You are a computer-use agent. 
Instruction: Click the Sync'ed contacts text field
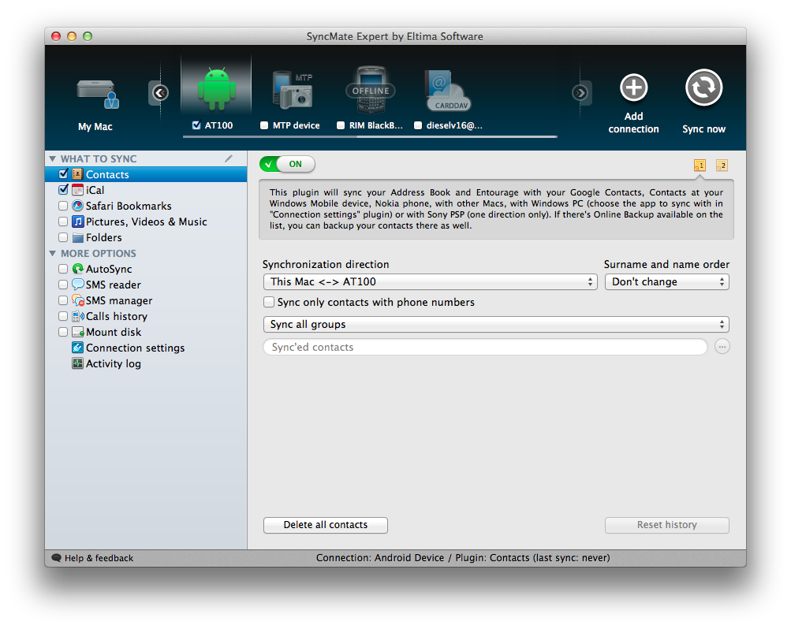pyautogui.click(x=485, y=347)
